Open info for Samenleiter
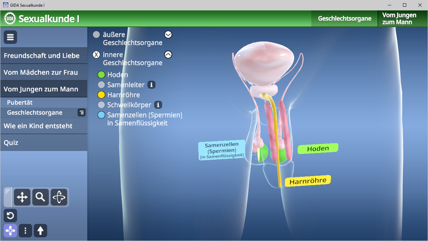The image size is (428, 241). (x=151, y=85)
